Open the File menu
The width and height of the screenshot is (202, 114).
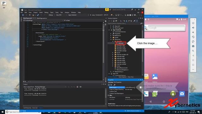click(x=21, y=12)
